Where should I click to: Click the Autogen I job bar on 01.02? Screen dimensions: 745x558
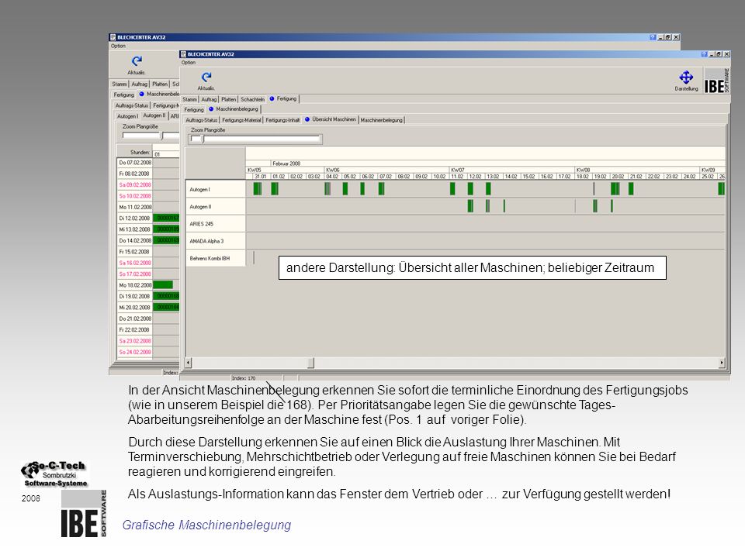(275, 189)
